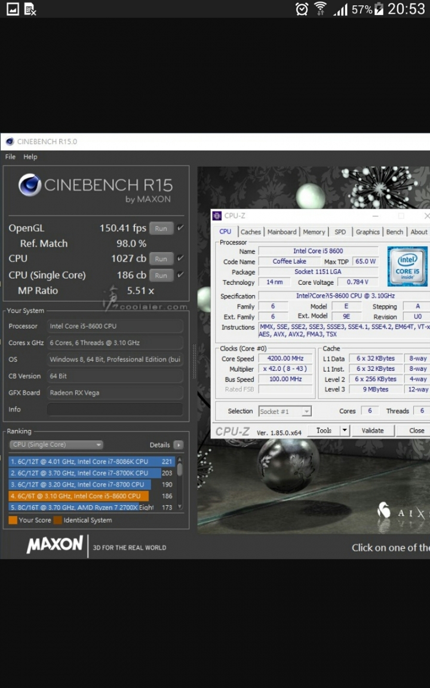
Task: Click the OS field Windows 8, 64 Bit
Action: (x=115, y=360)
